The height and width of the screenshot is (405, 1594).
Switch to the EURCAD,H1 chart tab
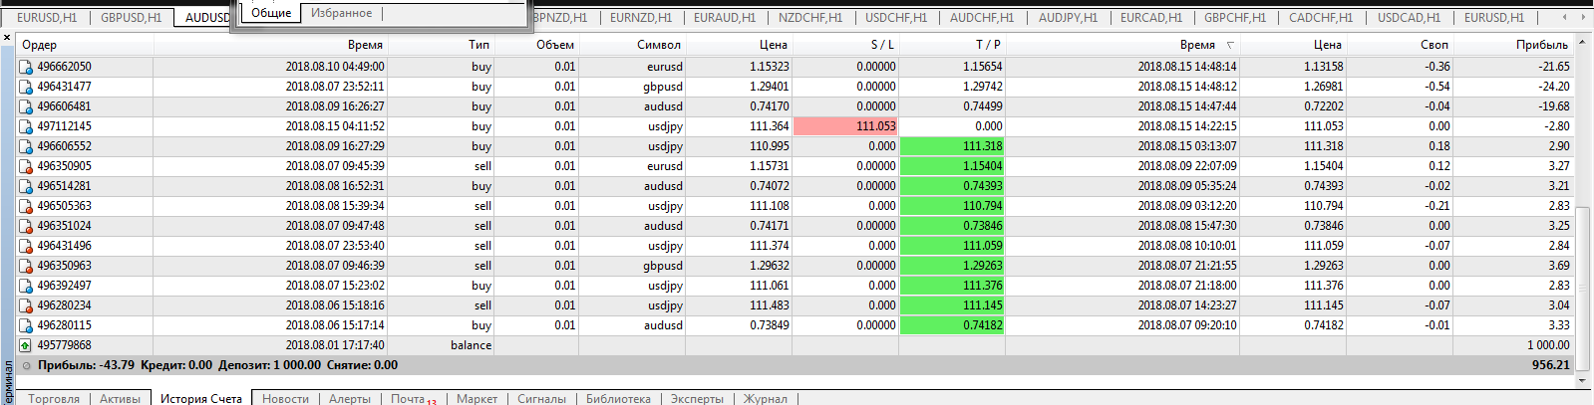(x=1151, y=17)
